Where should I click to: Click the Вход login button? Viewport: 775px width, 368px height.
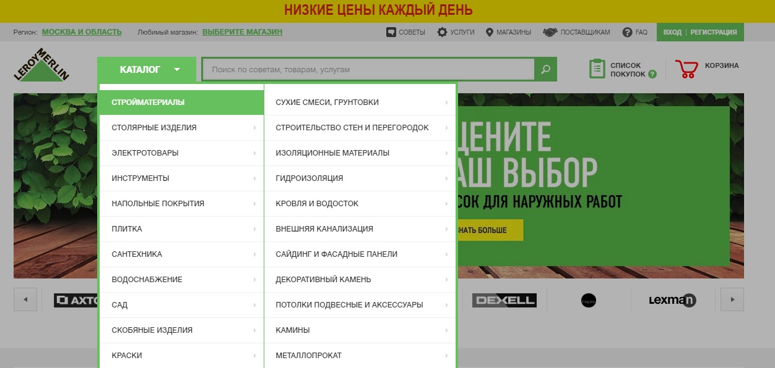672,32
